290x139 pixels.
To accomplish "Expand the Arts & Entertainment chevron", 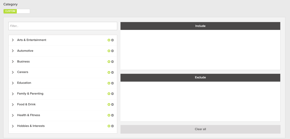I will (13, 40).
